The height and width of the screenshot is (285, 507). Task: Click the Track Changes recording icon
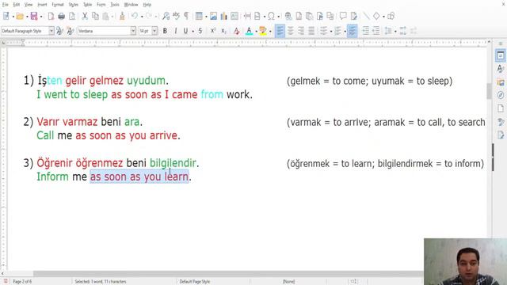click(x=354, y=16)
